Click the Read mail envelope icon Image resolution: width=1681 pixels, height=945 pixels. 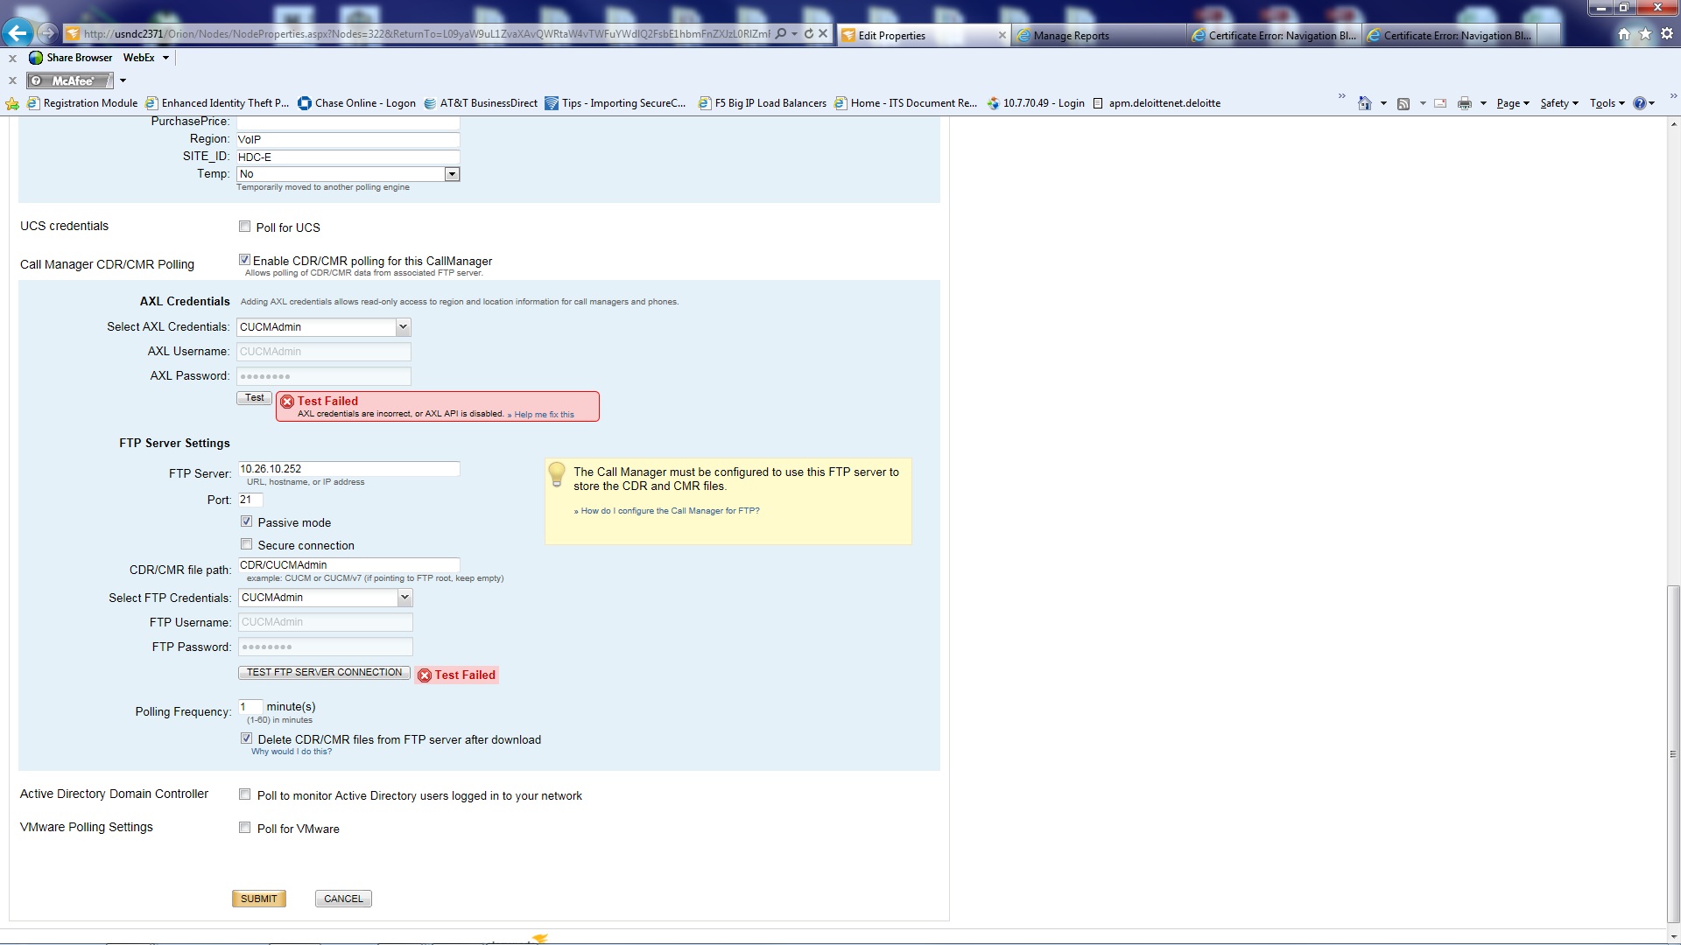coord(1440,103)
